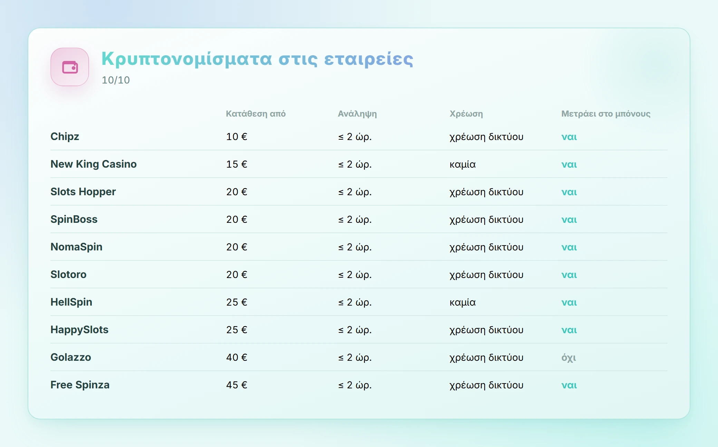Image resolution: width=718 pixels, height=447 pixels.
Task: Click the New King Casino name
Action: (x=94, y=164)
